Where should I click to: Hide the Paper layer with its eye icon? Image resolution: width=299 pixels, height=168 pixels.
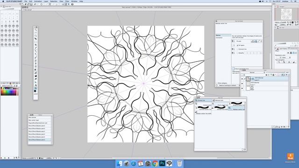point(242,88)
